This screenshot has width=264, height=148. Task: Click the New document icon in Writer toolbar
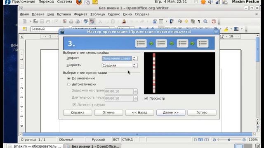25,21
